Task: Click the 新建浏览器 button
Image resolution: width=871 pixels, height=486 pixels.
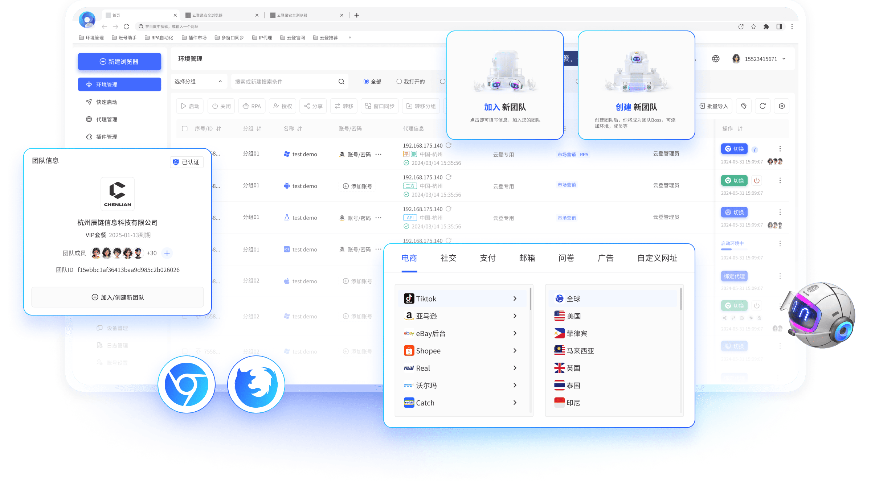Action: point(119,62)
